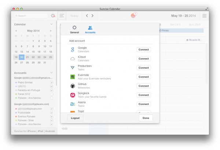Screen dimensions: 220x150
Task: Jump to Today in the toolbar
Action: (74, 16)
